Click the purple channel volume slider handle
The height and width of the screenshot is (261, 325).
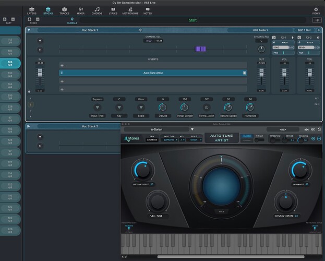coord(201,49)
